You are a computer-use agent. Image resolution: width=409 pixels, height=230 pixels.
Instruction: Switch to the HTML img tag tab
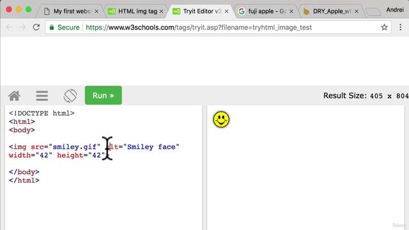point(137,11)
